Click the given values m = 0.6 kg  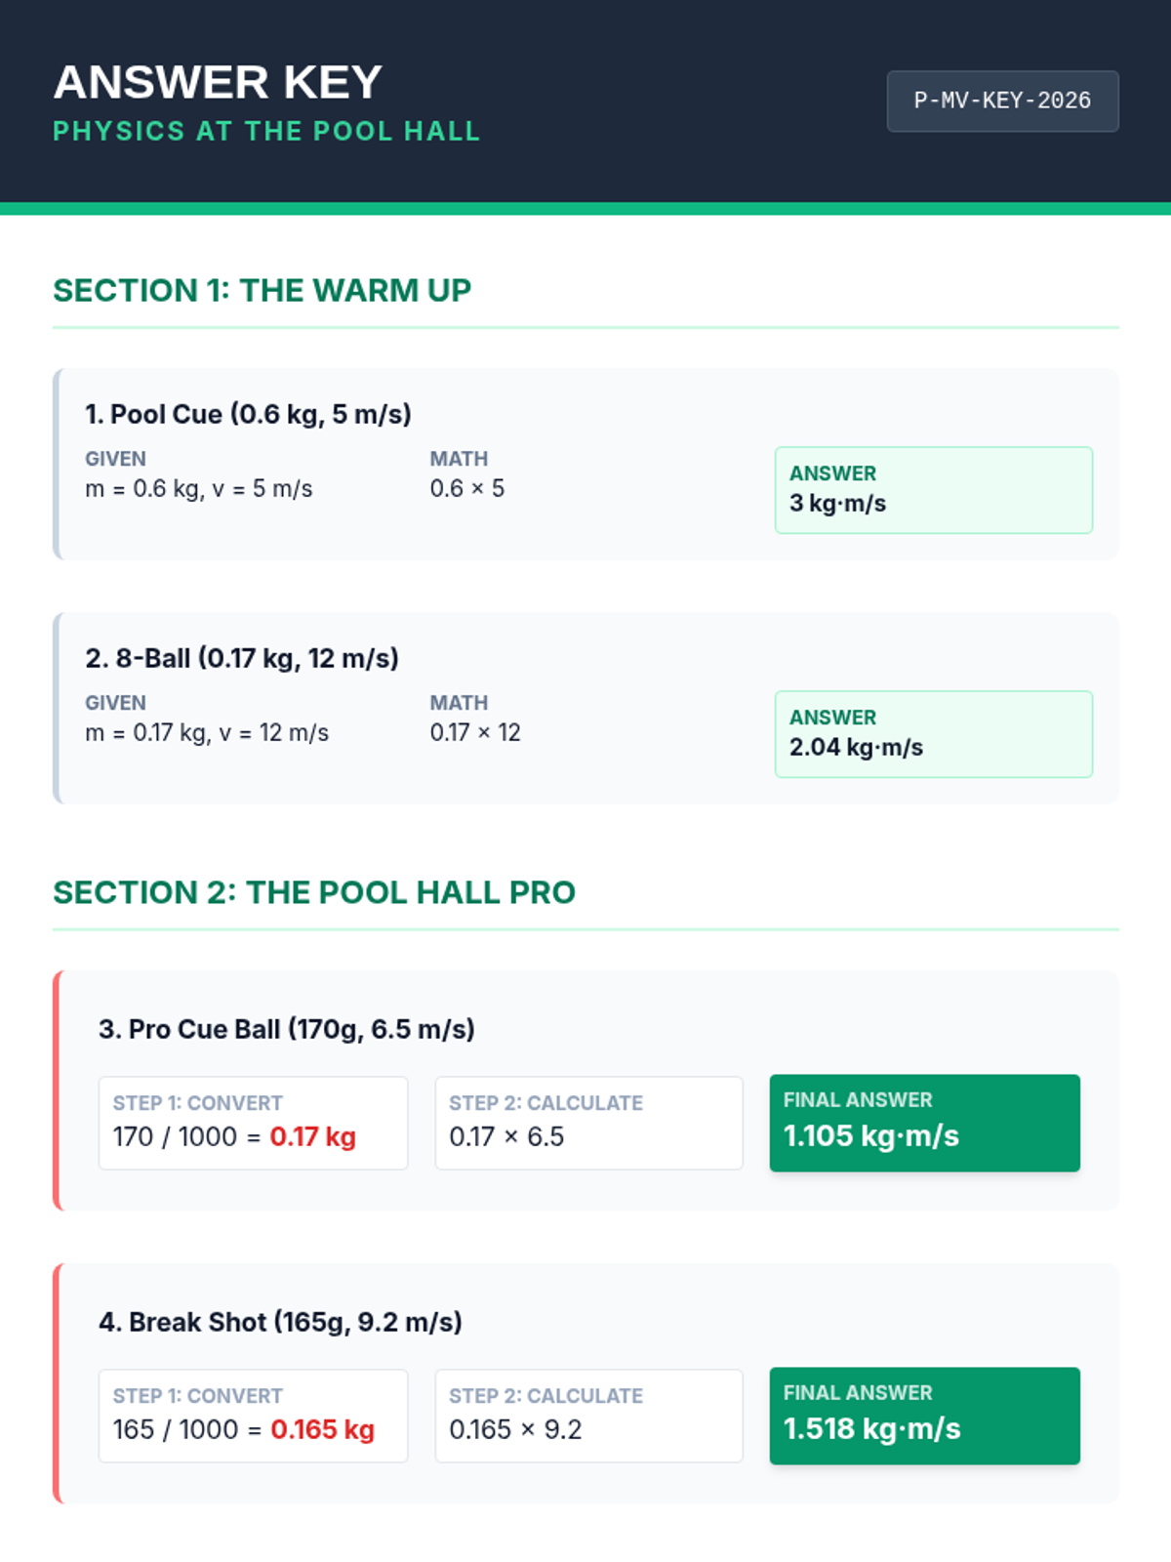(x=199, y=489)
